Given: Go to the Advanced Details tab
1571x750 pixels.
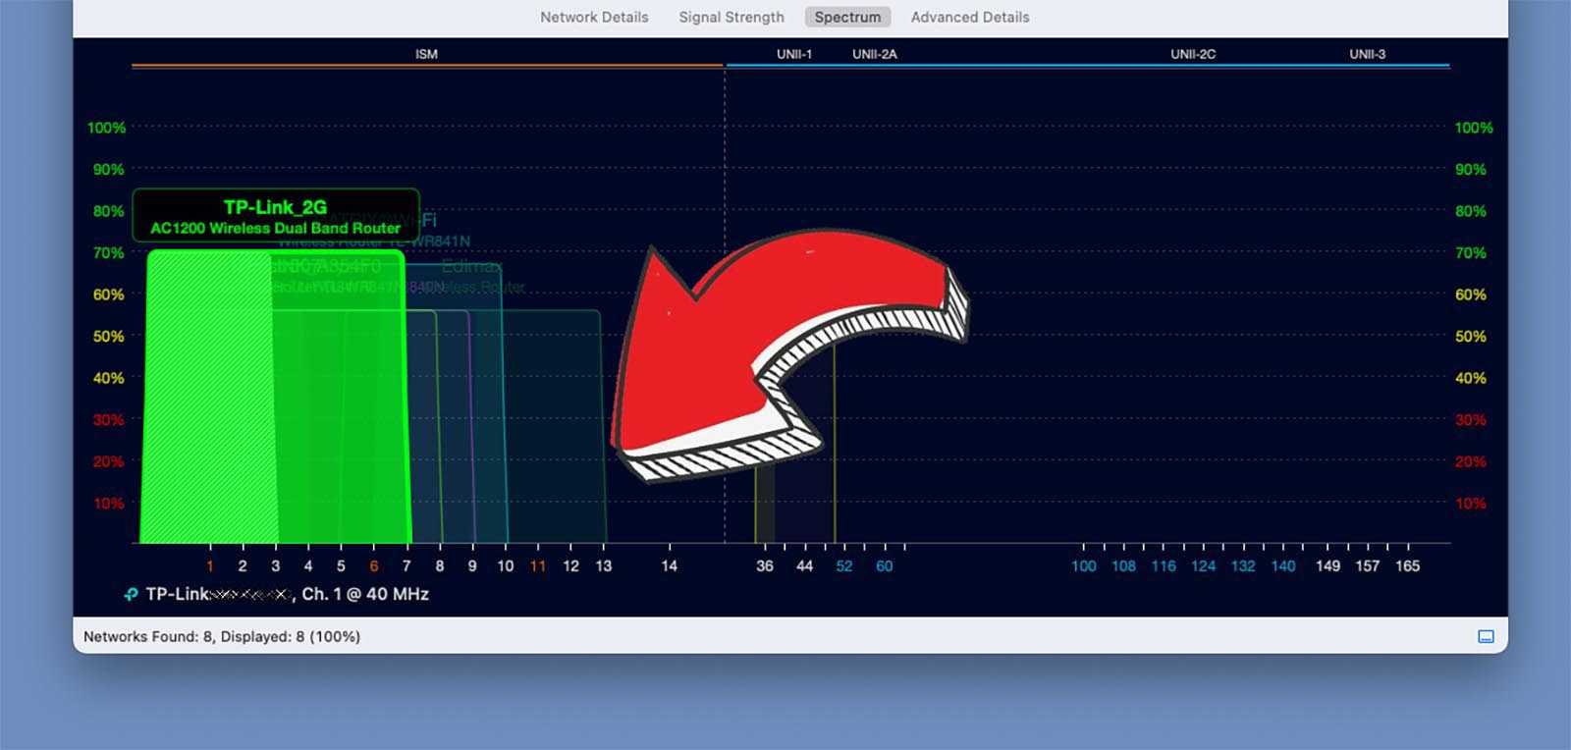Looking at the screenshot, I should (x=970, y=17).
